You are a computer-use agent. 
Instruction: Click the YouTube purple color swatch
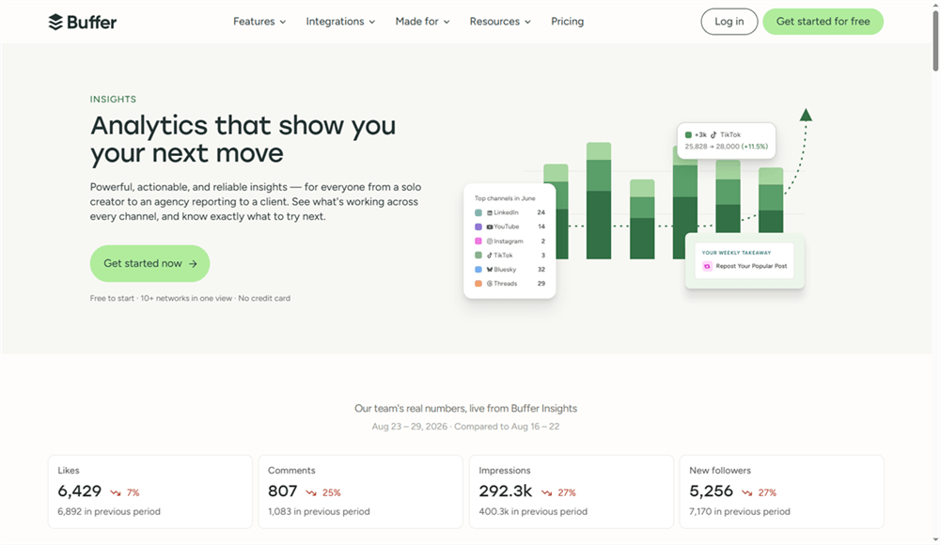[478, 227]
